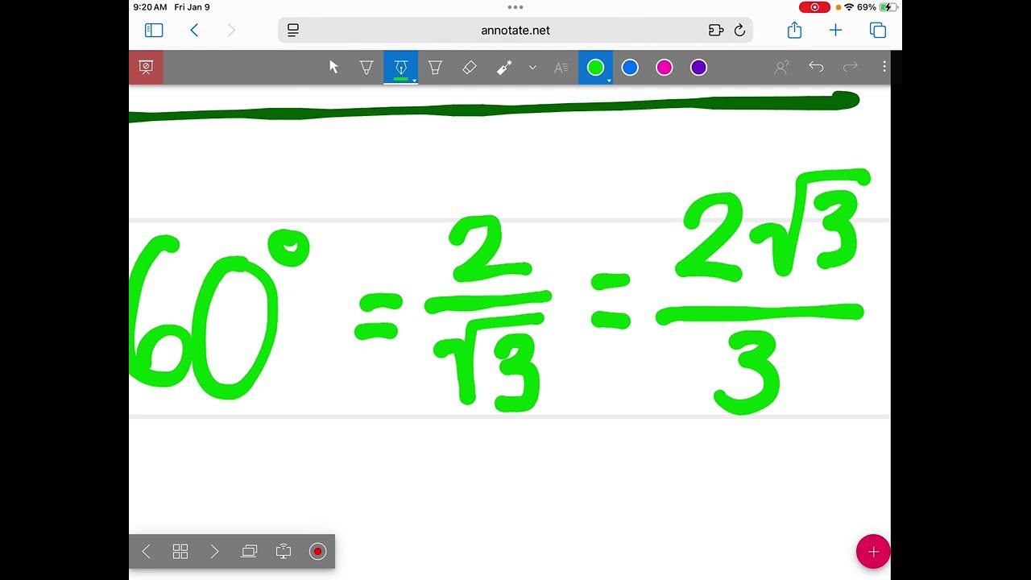Redo the last undone stroke
1031x580 pixels.
click(851, 67)
